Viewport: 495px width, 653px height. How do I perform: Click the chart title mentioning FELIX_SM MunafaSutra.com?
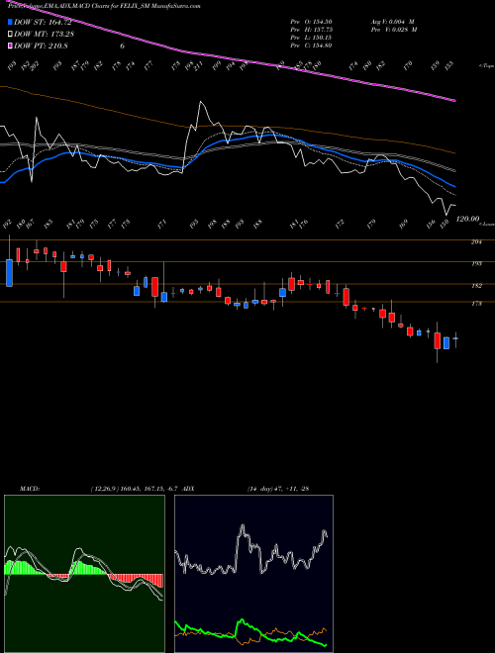pos(104,6)
